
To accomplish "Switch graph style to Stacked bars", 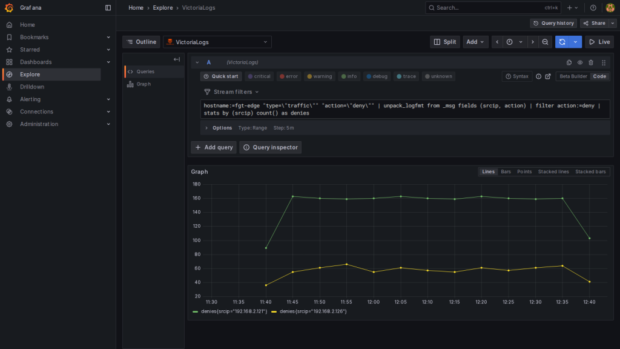I will point(590,171).
